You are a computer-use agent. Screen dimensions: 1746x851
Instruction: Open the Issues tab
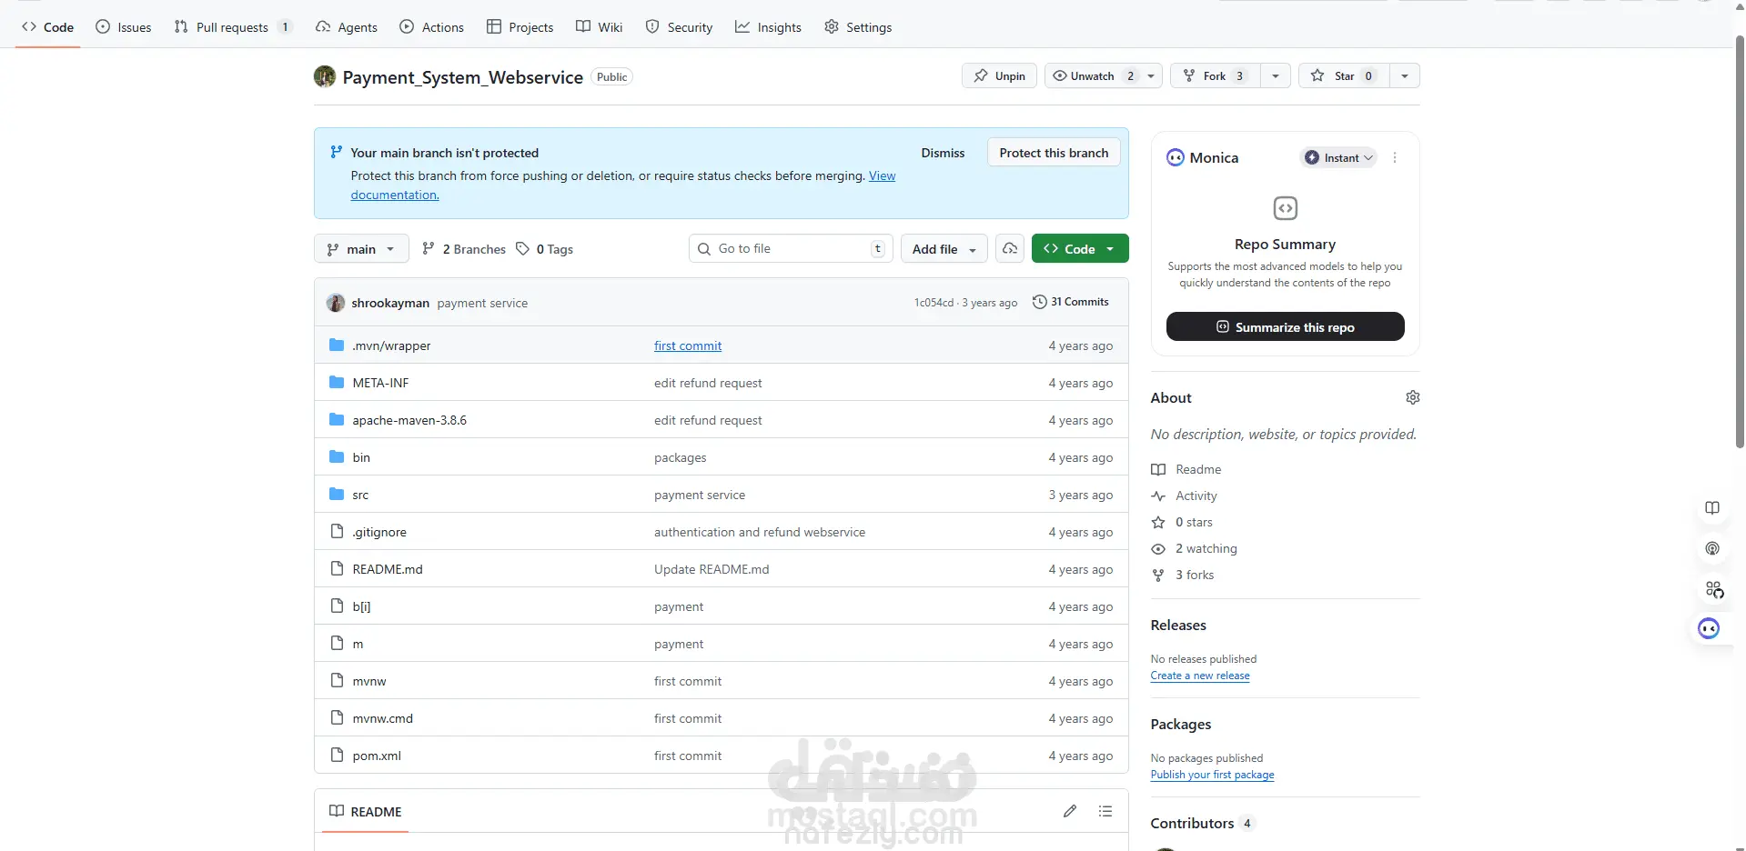tap(124, 27)
